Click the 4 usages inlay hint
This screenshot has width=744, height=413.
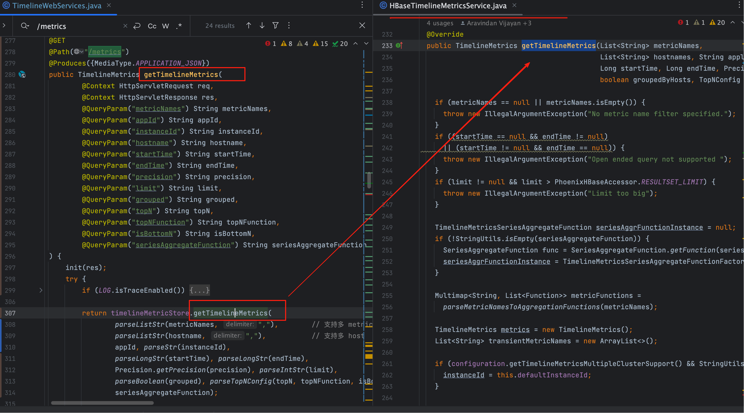click(x=440, y=23)
